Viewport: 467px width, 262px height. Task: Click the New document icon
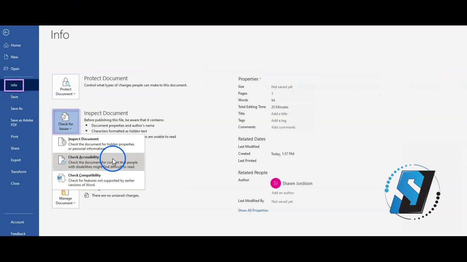point(6,57)
